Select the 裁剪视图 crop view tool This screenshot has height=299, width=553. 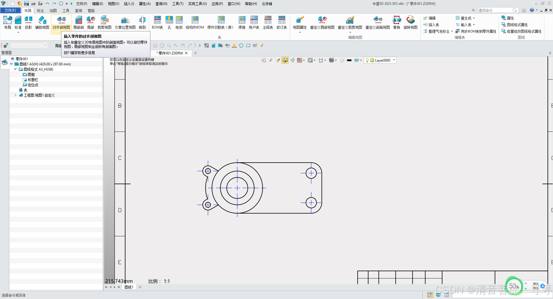click(104, 23)
